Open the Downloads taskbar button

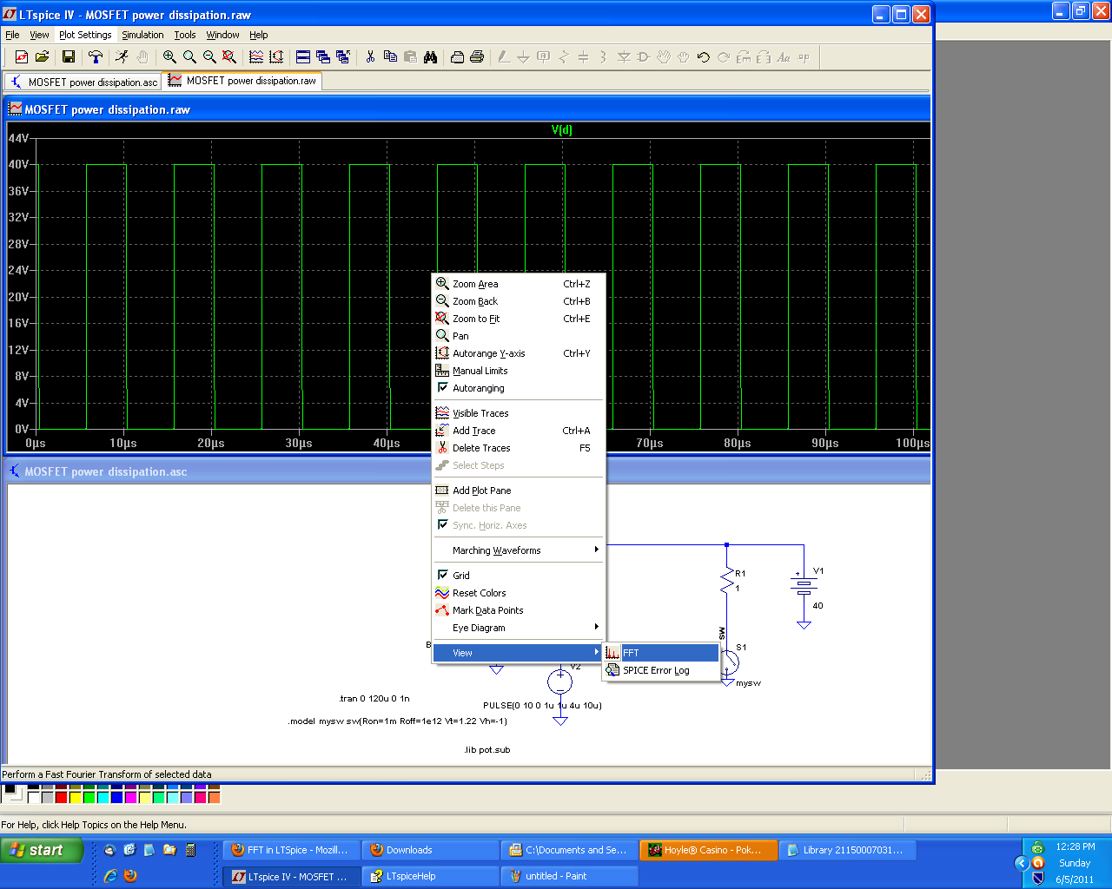(430, 850)
